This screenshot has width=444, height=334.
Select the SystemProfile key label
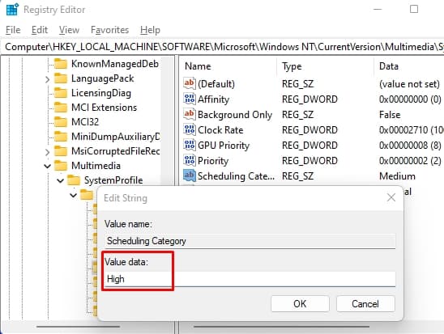coord(113,180)
